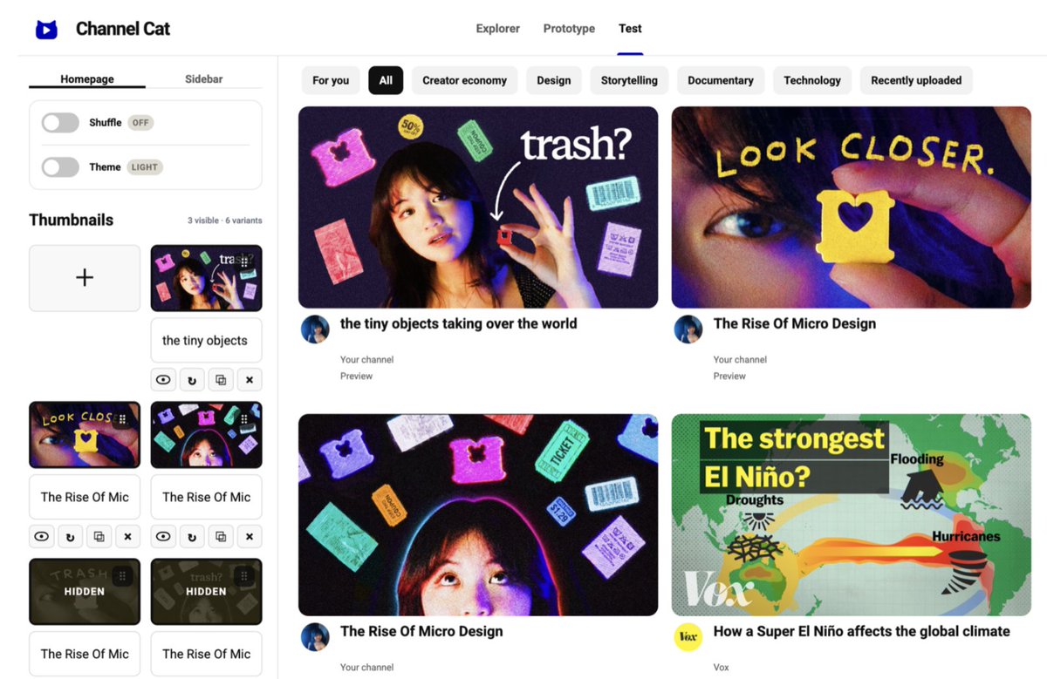
Task: Click the title "the tiny objects taking over the world"
Action: tap(459, 323)
